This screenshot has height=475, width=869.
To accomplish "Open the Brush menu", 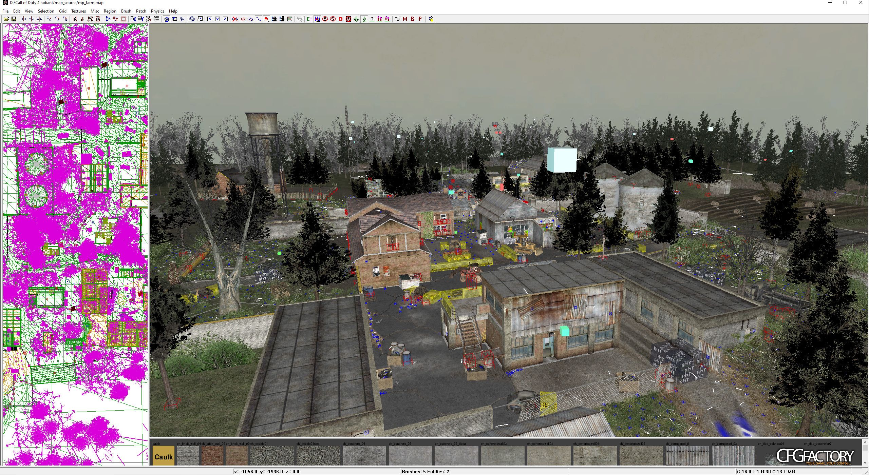I will point(126,11).
